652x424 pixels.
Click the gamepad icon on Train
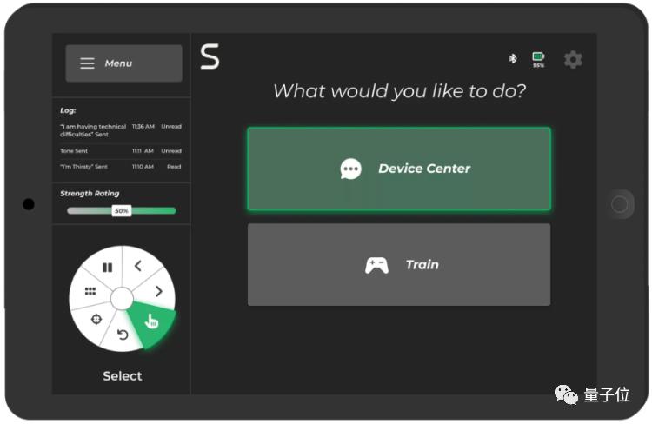click(x=376, y=265)
